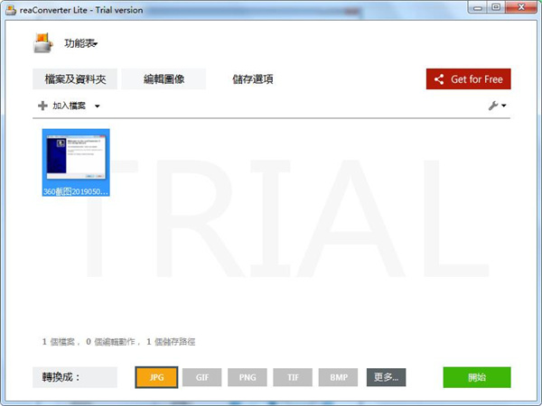Select the 360截图 image thumbnail

pyautogui.click(x=76, y=162)
